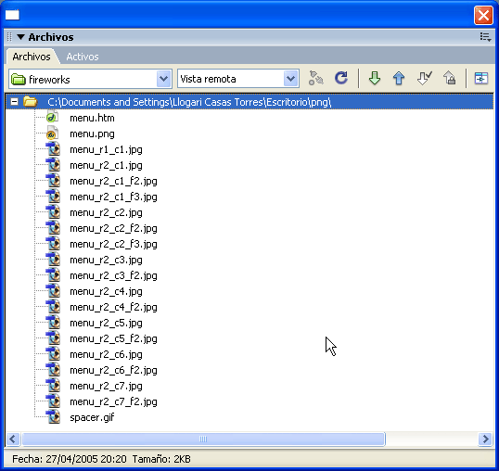
Task: Click the horizontal scrollbar left arrow
Action: coord(13,439)
